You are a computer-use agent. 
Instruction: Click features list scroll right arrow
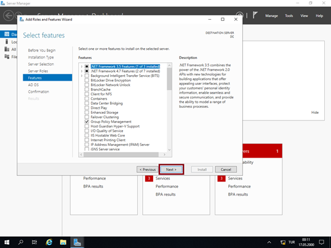tap(164, 154)
